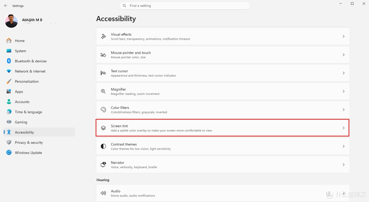Click the System monitor icon
This screenshot has height=202, width=369.
coord(9,51)
